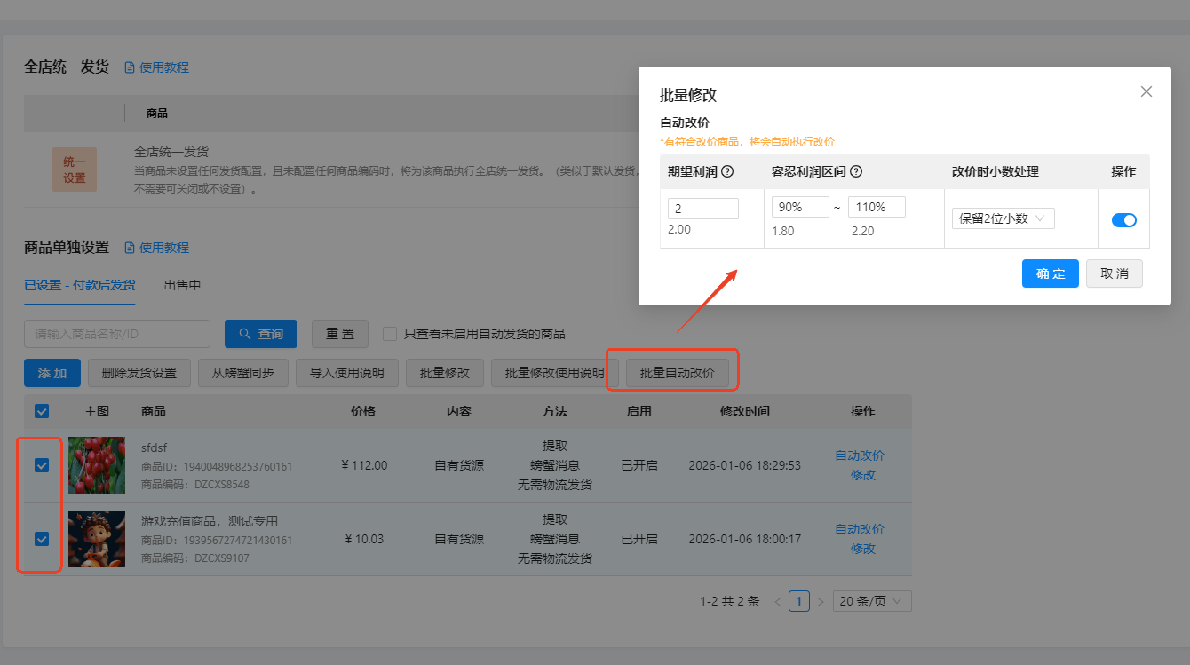Image resolution: width=1190 pixels, height=665 pixels.
Task: Click timestamp 2026-01-06 18:00:17
Action: [x=745, y=539]
